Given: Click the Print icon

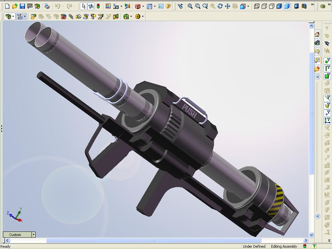Looking at the screenshot, I should click(47, 6).
